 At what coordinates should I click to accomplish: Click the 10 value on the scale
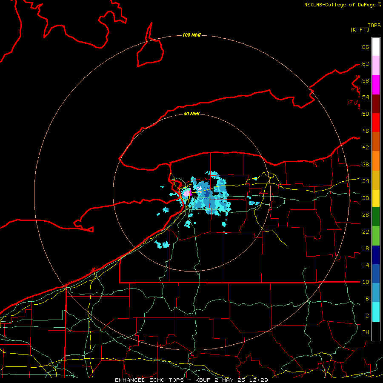366,282
